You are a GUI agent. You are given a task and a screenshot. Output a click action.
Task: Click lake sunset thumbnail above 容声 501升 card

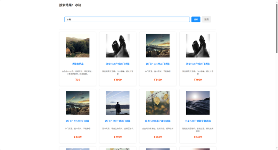tap(158, 46)
